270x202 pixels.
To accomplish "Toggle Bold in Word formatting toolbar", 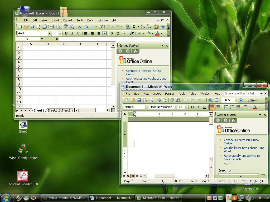I will click(x=192, y=107).
